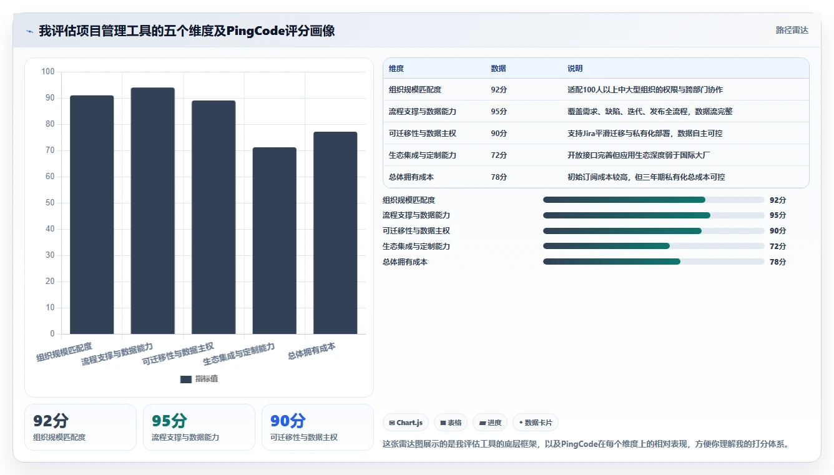This screenshot has height=475, width=834.
Task: Click the 72分 progress bar for 生态集成与定制能力
Action: pos(654,247)
